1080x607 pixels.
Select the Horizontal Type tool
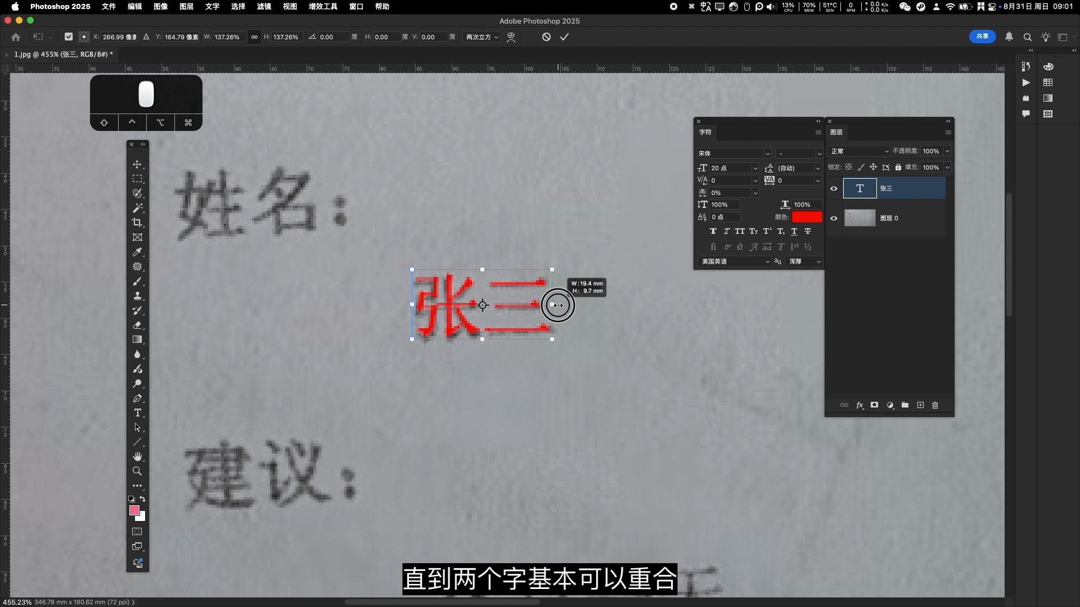pos(137,413)
